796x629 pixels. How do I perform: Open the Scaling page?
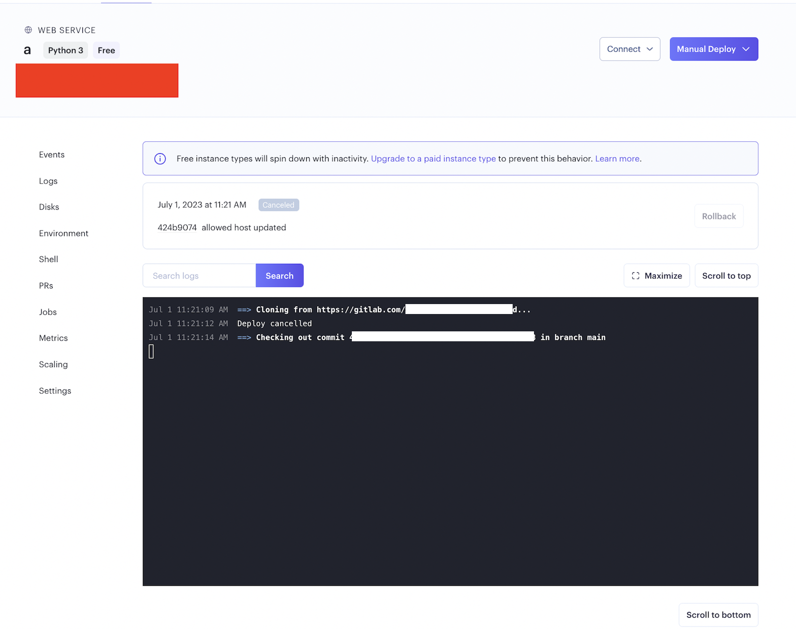pos(54,364)
